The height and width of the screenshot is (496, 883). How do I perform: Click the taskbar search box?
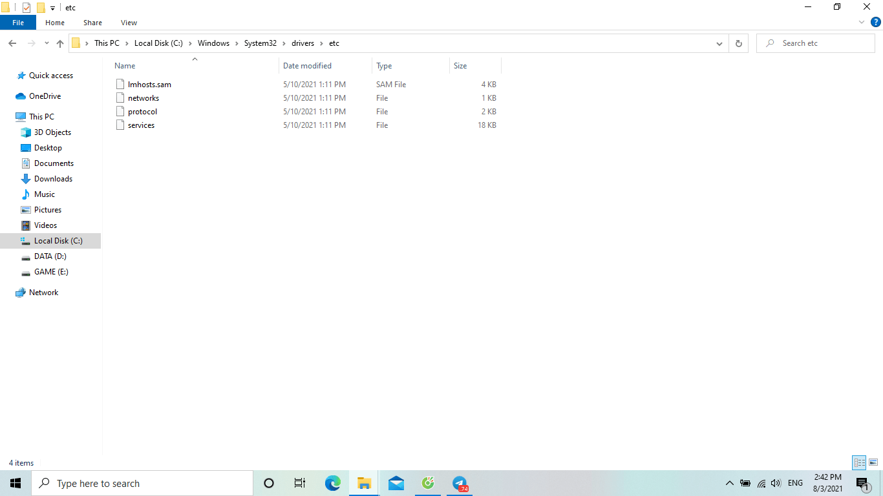[142, 483]
